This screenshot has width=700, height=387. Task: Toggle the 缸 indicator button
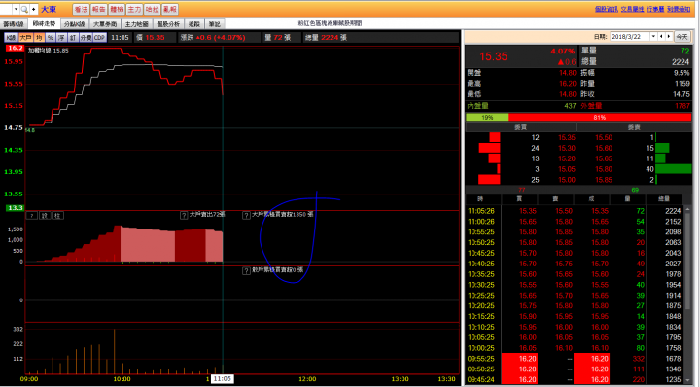[x=73, y=38]
